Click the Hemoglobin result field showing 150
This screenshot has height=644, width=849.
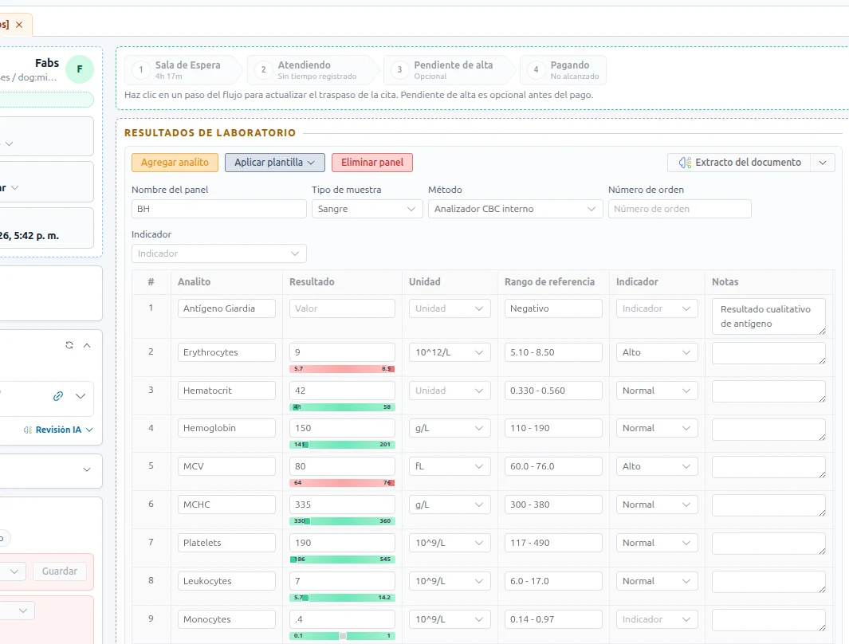click(342, 428)
